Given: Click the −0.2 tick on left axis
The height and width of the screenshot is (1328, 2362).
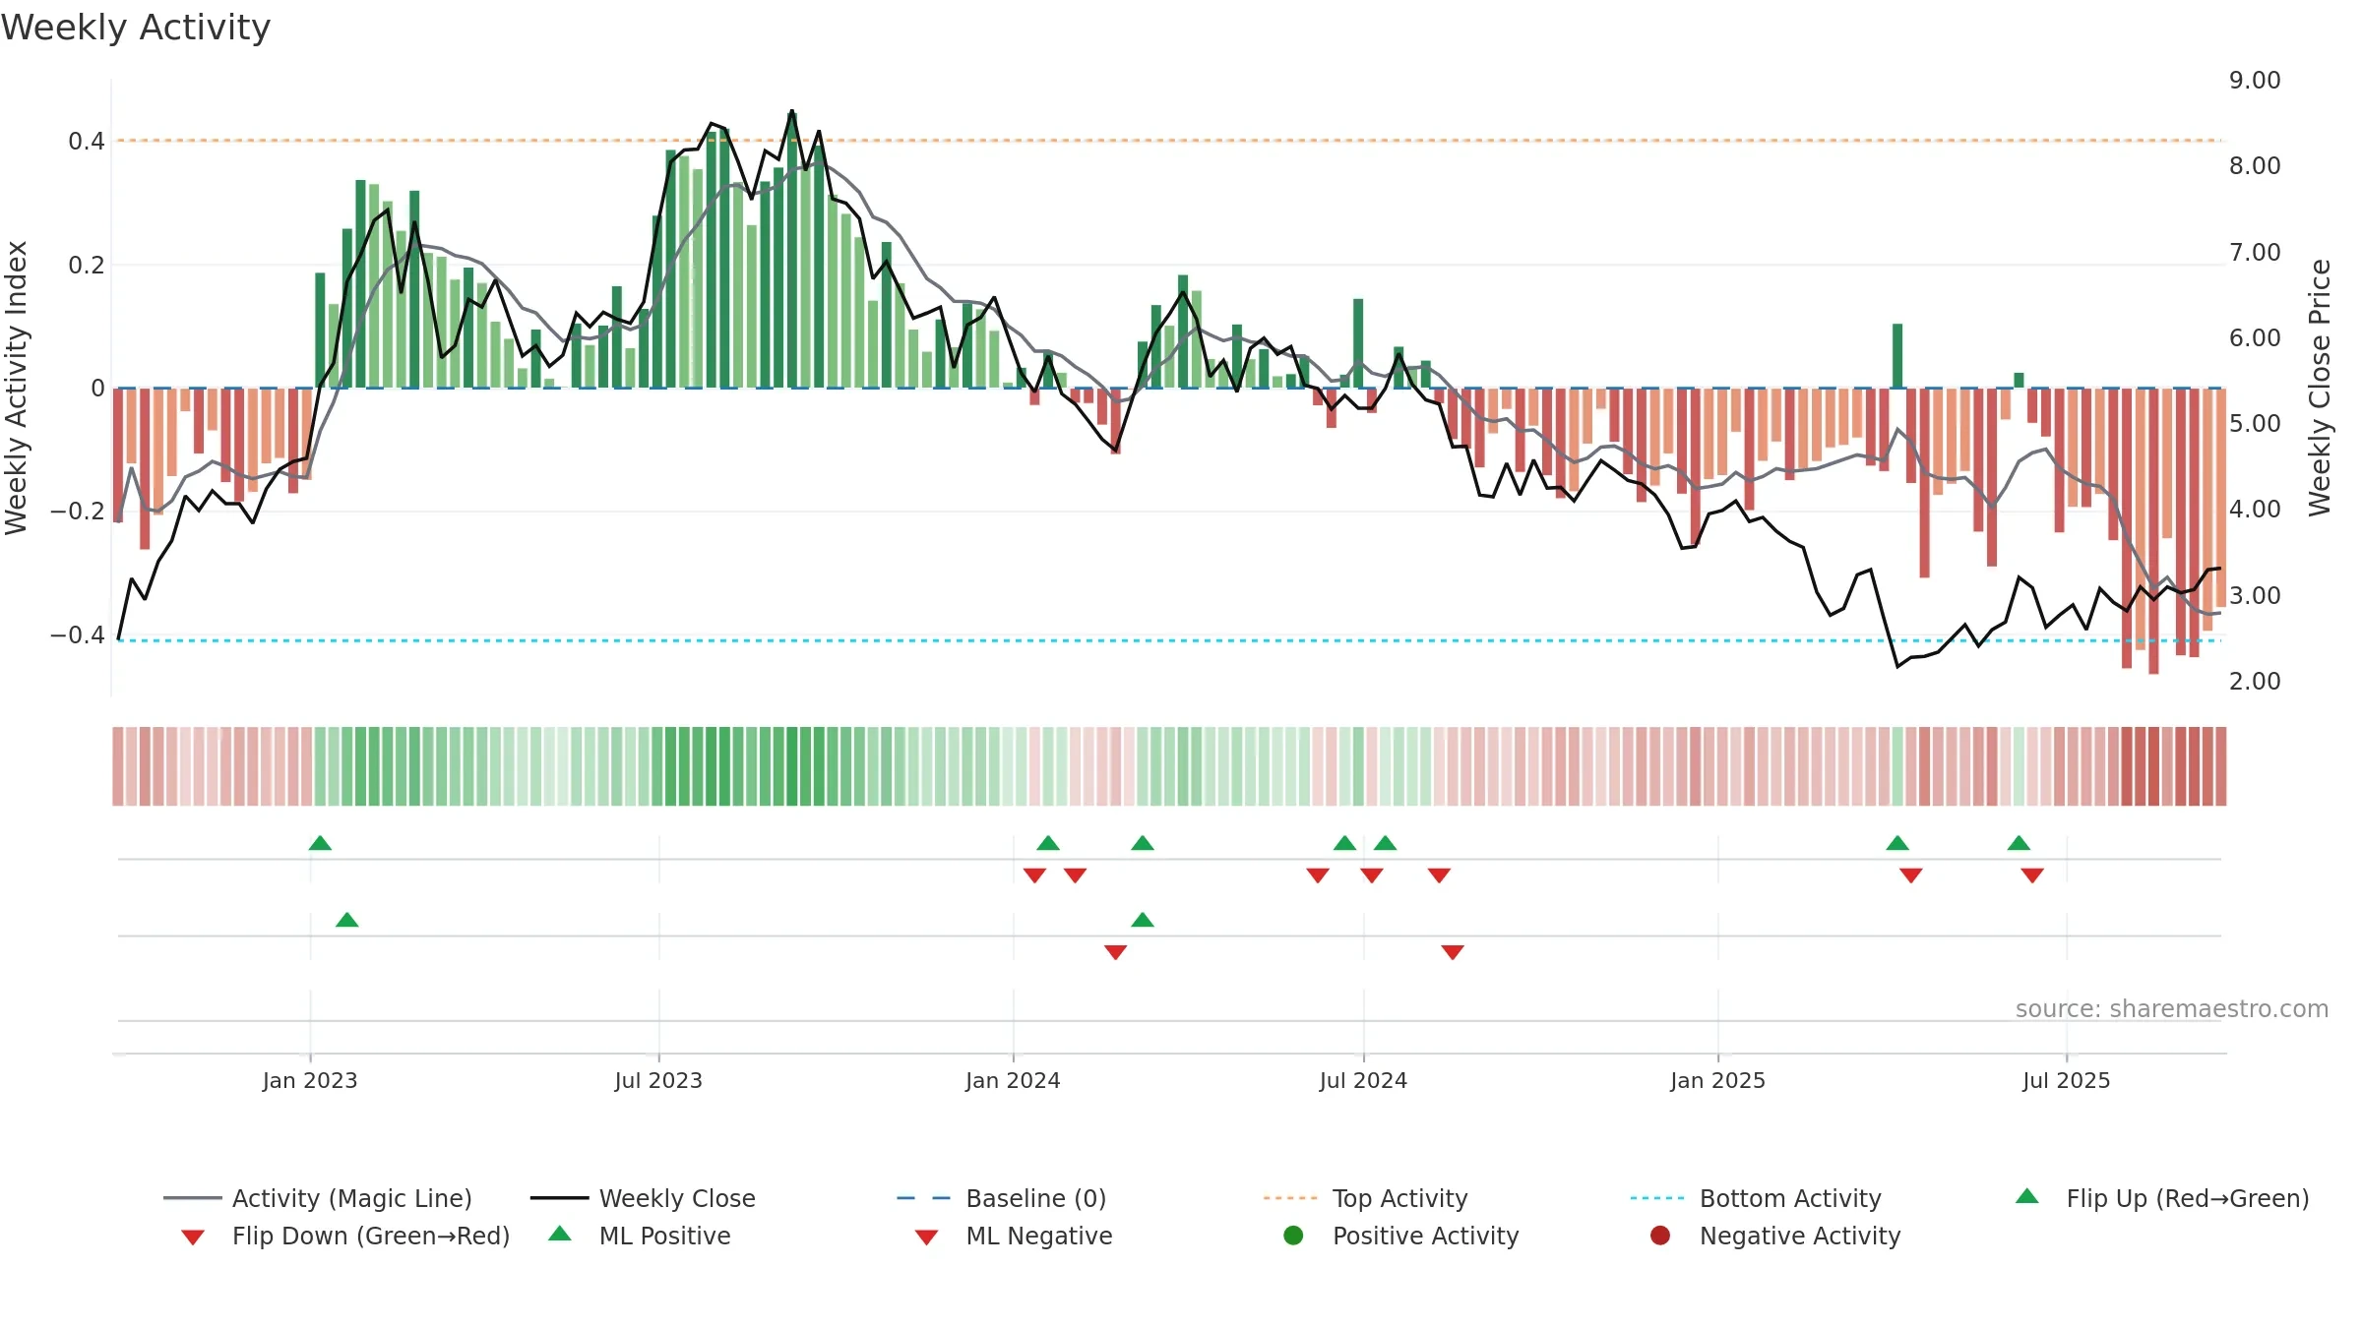Looking at the screenshot, I should click(78, 512).
